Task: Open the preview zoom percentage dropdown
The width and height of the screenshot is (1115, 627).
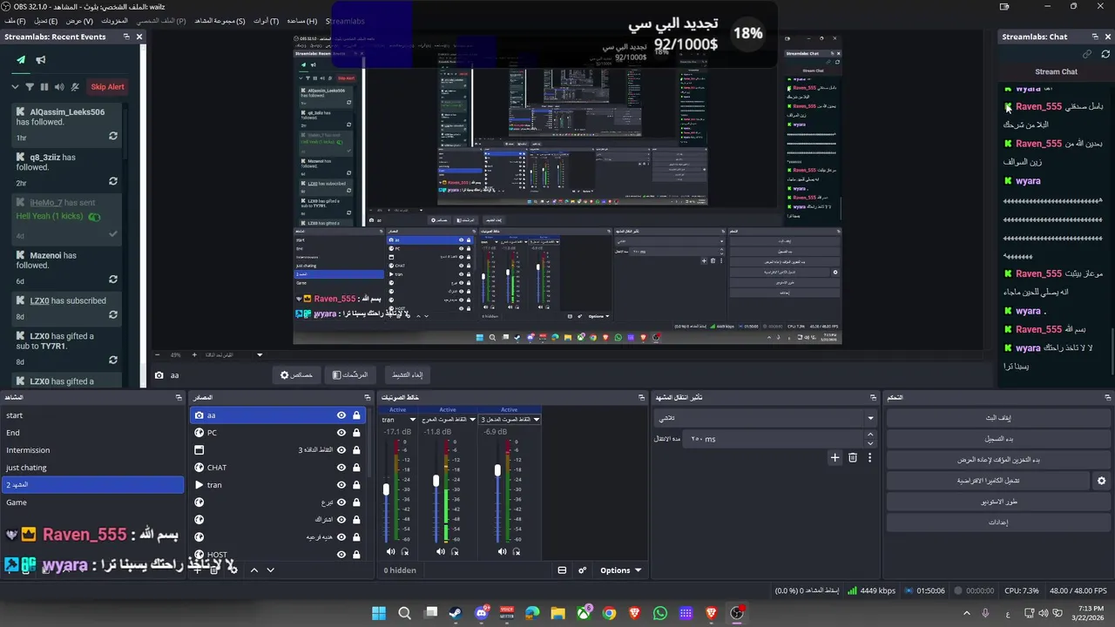Action: point(176,355)
